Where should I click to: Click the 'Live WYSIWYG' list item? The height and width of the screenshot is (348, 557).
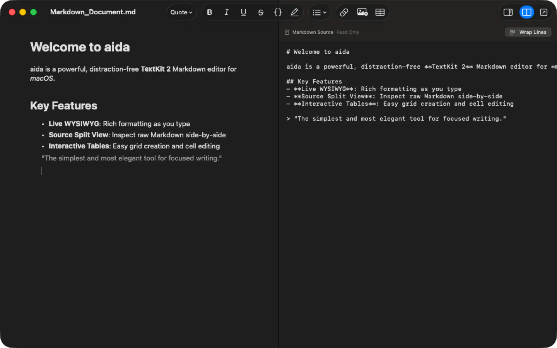coord(119,124)
